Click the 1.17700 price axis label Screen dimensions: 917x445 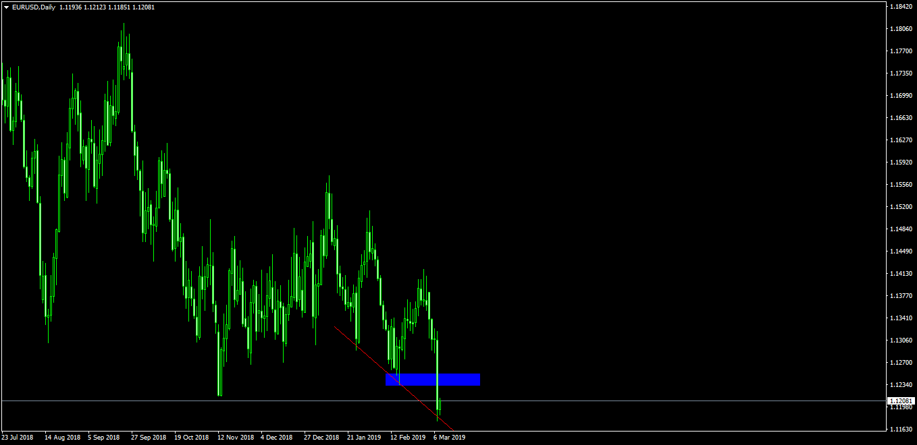click(x=902, y=51)
